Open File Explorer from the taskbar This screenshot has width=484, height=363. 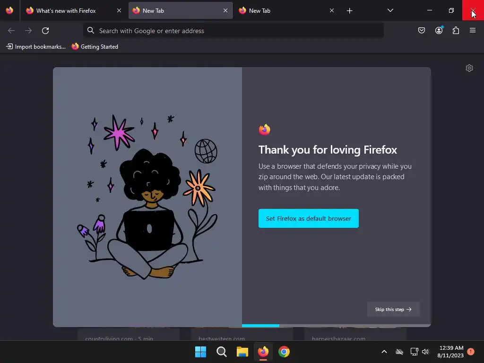pos(242,352)
